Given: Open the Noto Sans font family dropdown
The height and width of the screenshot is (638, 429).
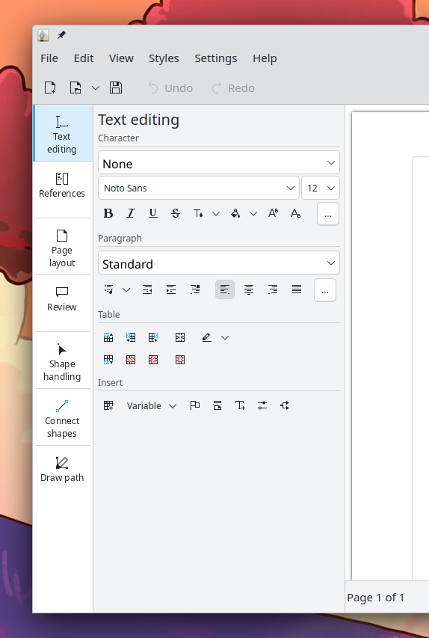Looking at the screenshot, I should (199, 188).
